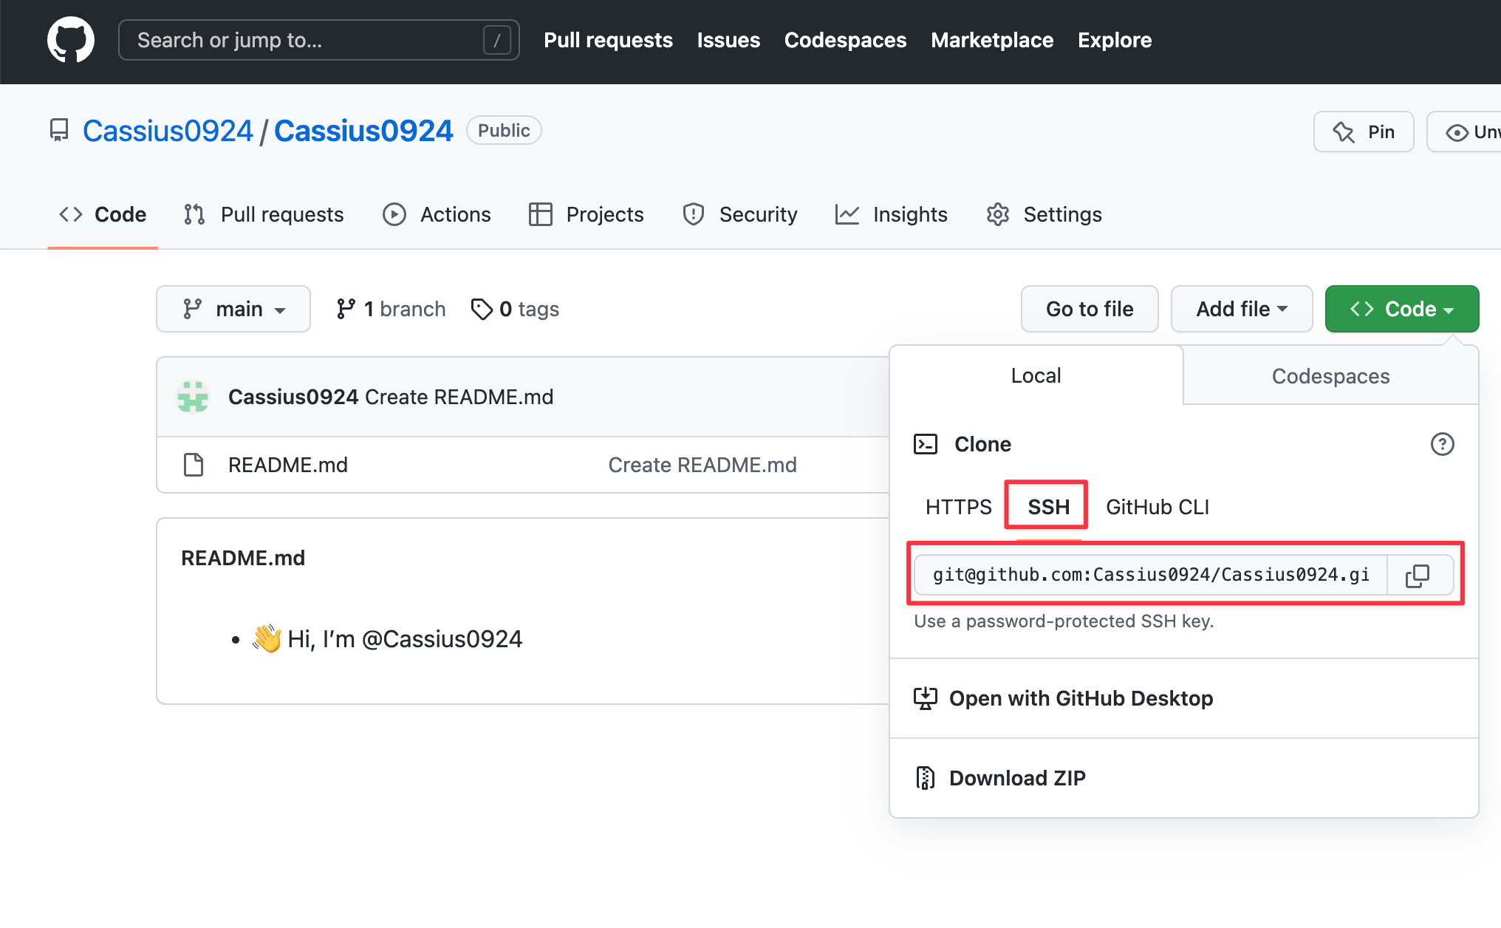Screen dimensions: 1501x928
Task: Open clone help question mark icon
Action: tap(1442, 444)
